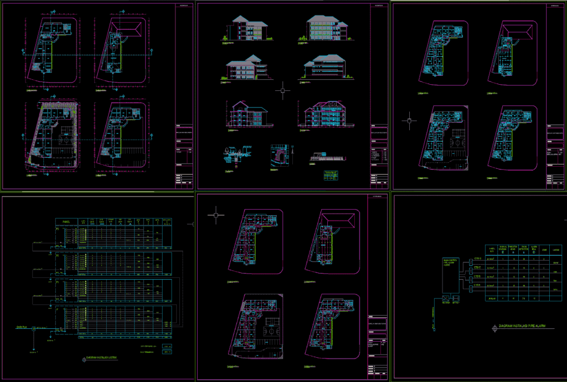Click the small legend table below the building sections

331,174
